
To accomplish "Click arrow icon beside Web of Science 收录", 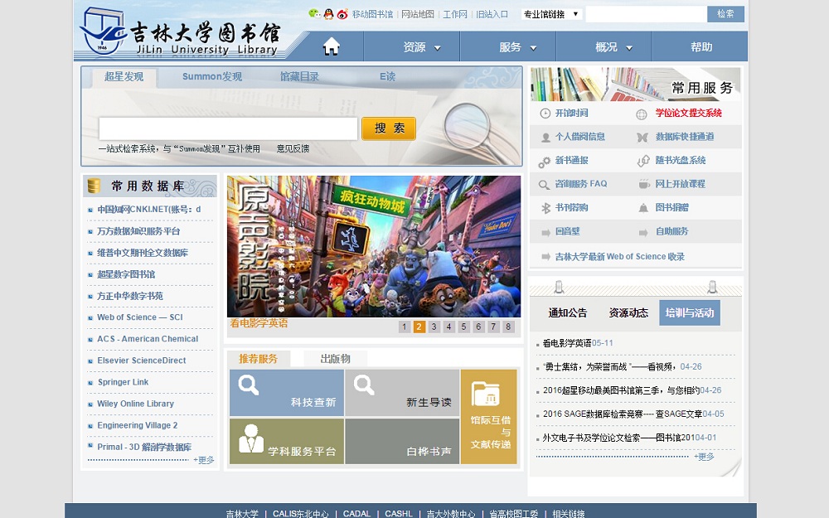I will (546, 257).
